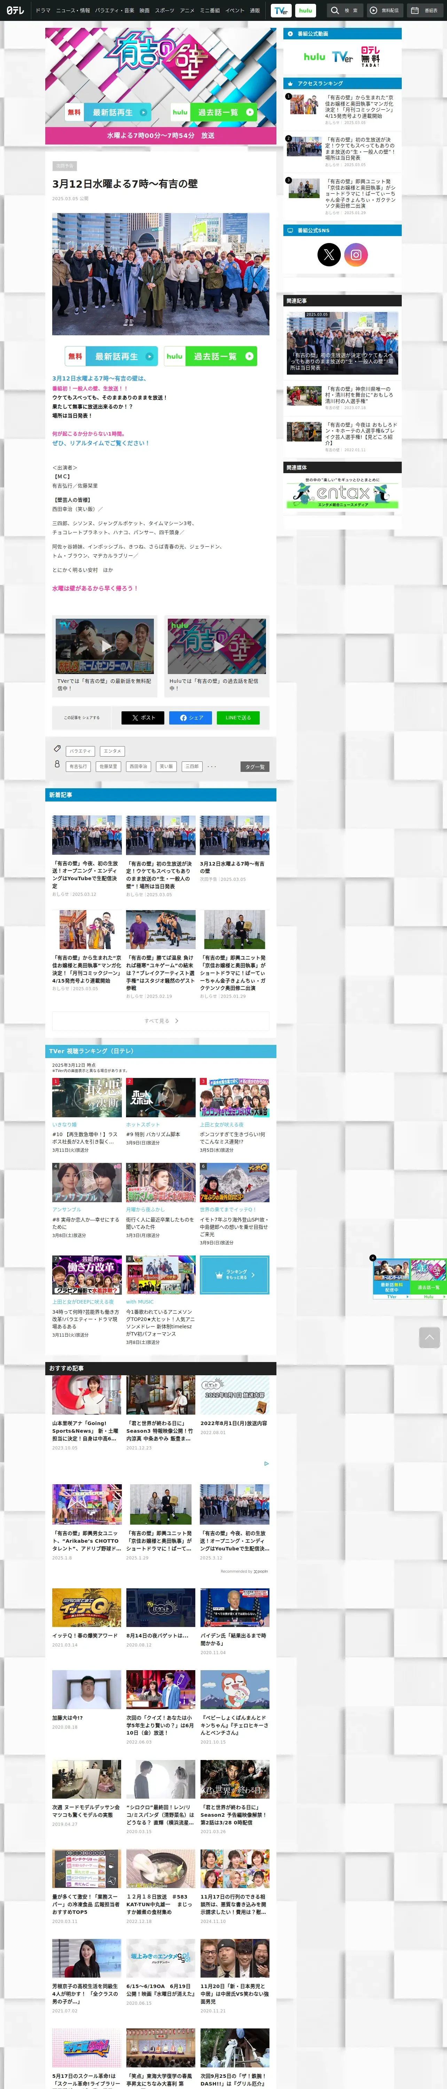Open スポーツ in the navigation menu
The image size is (447, 2089).
[165, 10]
